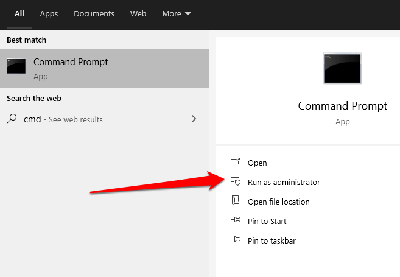Switch to the Documents tab

[x=94, y=13]
